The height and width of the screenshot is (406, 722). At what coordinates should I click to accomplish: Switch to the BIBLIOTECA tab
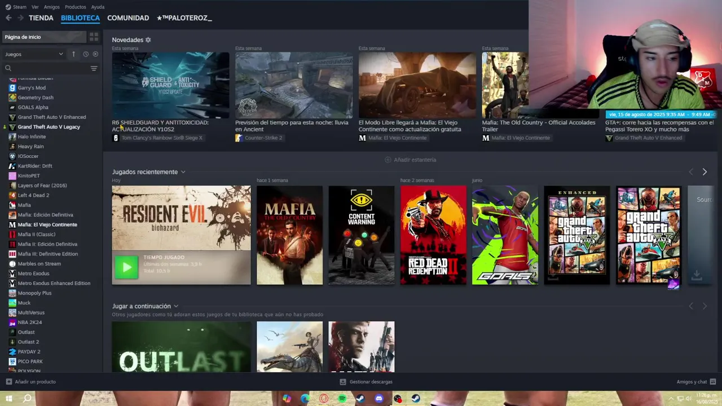click(80, 18)
